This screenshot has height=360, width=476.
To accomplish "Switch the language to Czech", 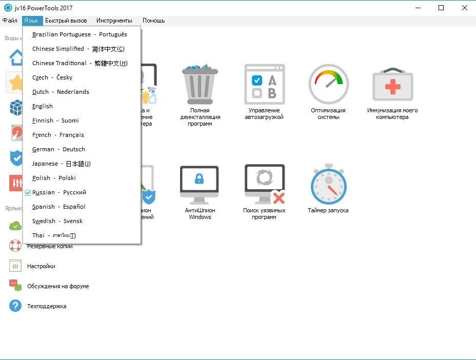I will (82, 77).
